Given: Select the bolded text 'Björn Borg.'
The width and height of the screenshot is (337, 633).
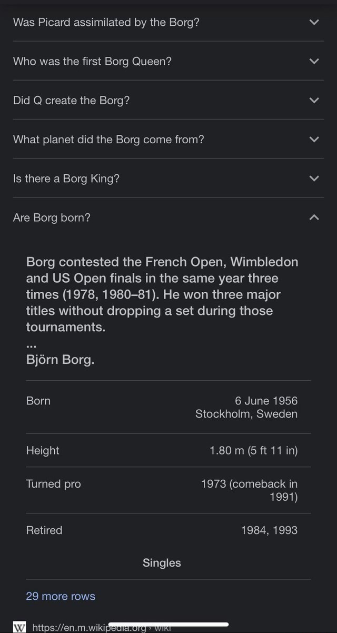Looking at the screenshot, I should [60, 359].
